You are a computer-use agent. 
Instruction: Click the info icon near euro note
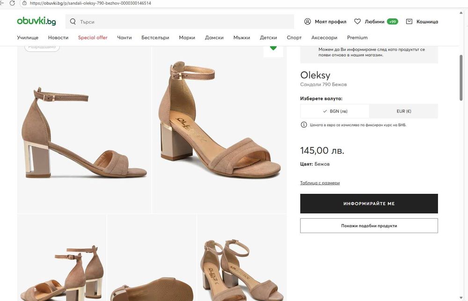pyautogui.click(x=304, y=125)
